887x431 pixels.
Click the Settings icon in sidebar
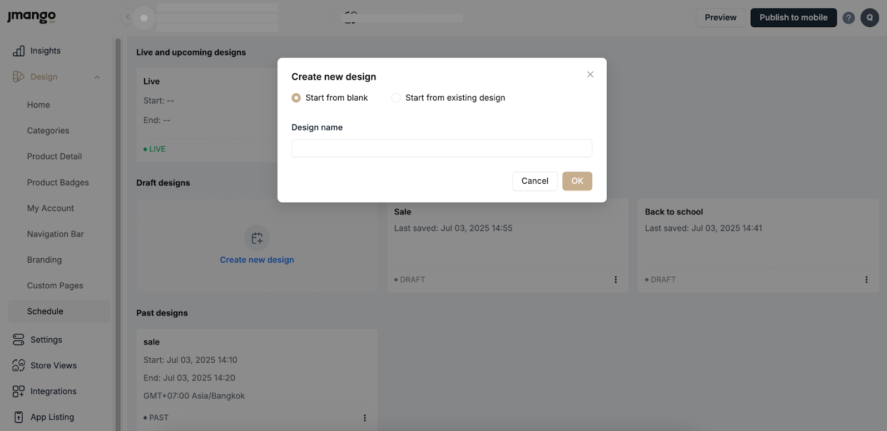point(19,339)
